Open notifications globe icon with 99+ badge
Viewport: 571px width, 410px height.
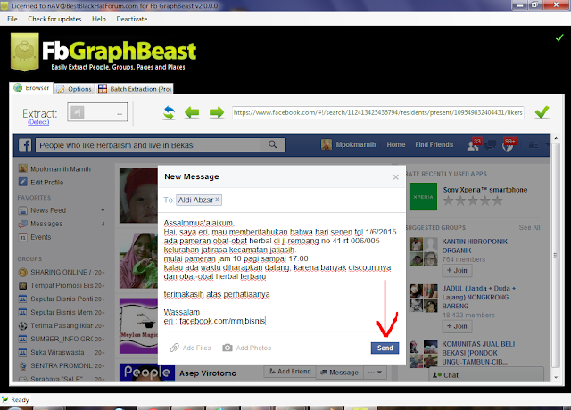508,144
